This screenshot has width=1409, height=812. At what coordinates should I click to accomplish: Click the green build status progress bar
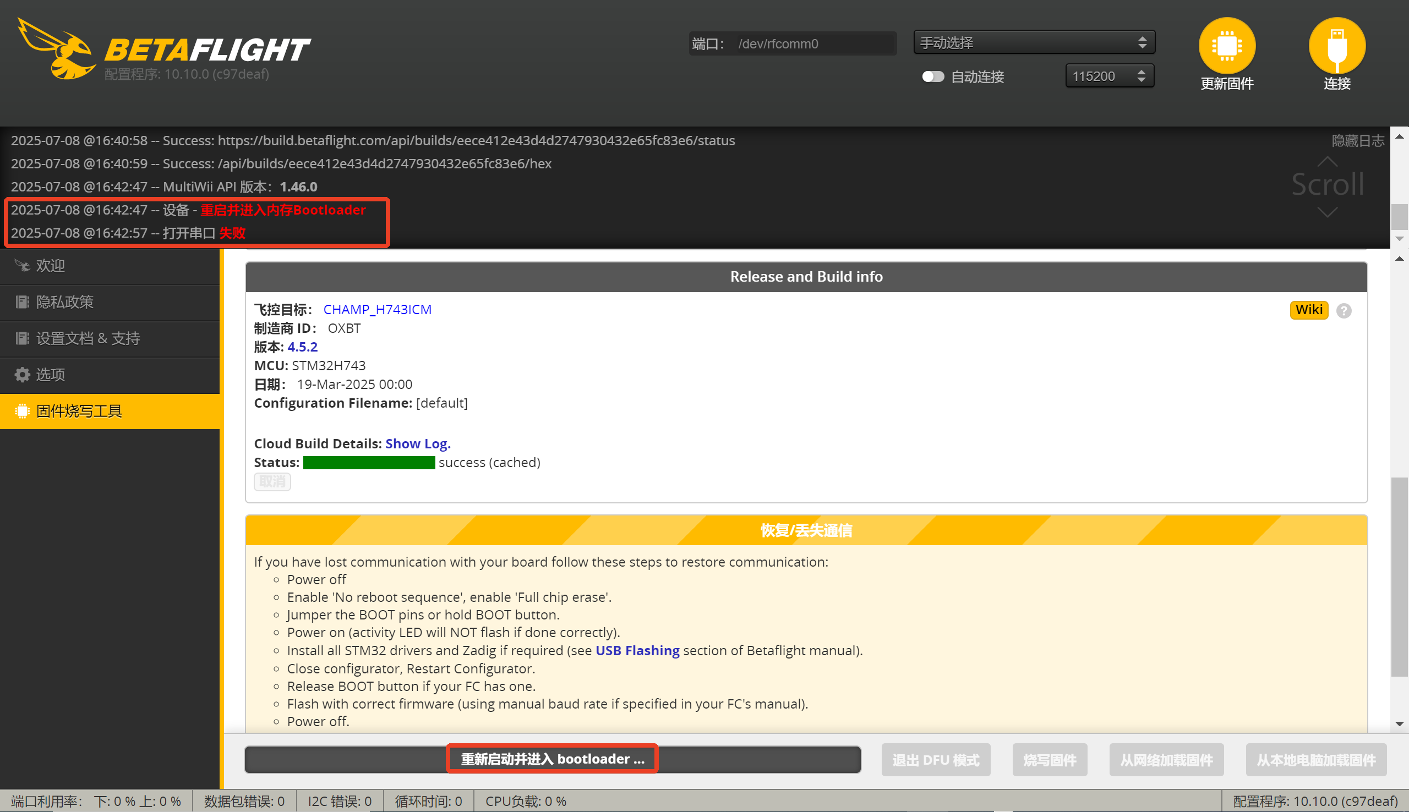coord(369,463)
